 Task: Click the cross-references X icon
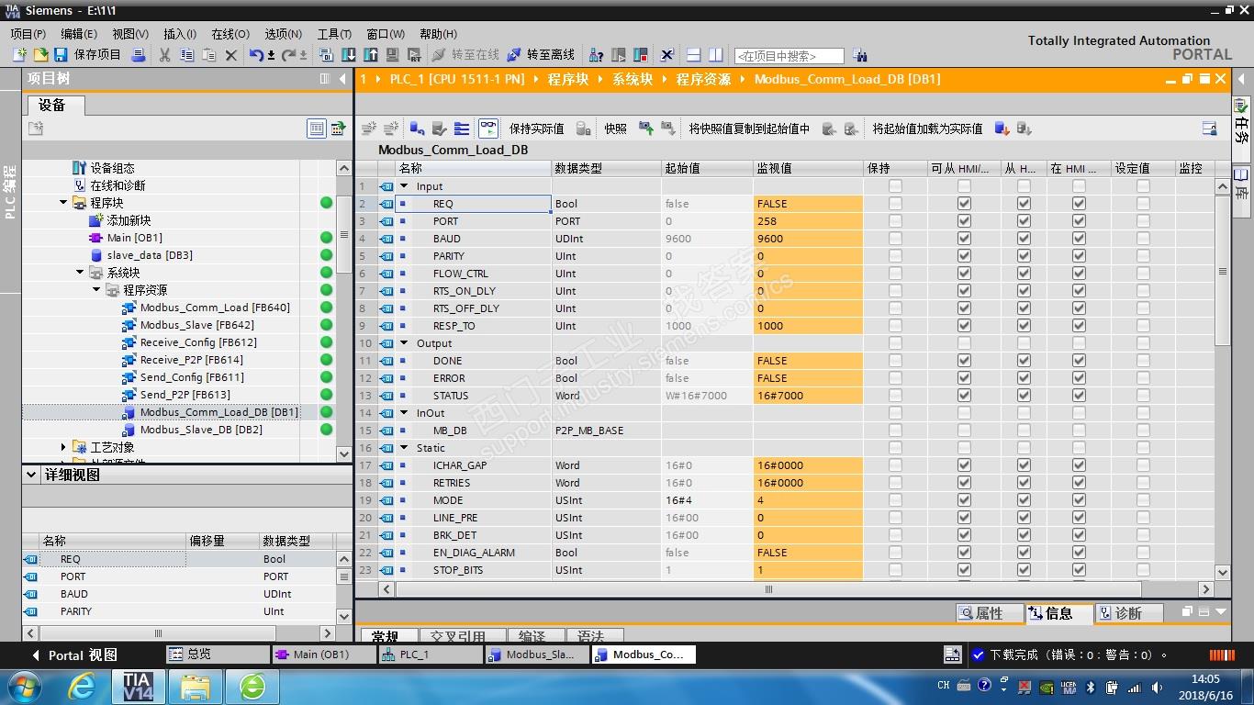pyautogui.click(x=667, y=55)
